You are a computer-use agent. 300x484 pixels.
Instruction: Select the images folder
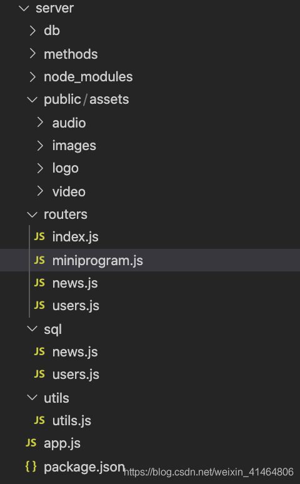coord(74,146)
